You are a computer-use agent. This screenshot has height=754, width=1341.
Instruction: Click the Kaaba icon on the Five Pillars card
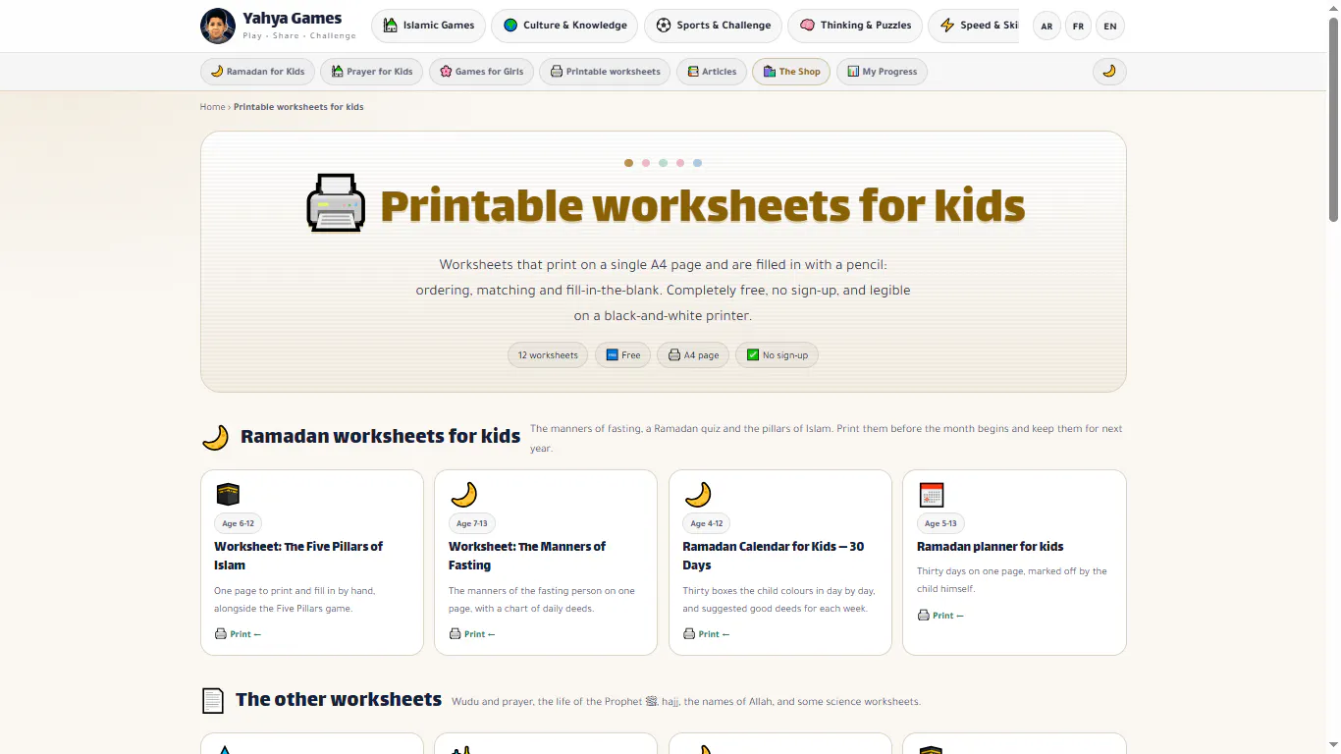[x=228, y=494]
